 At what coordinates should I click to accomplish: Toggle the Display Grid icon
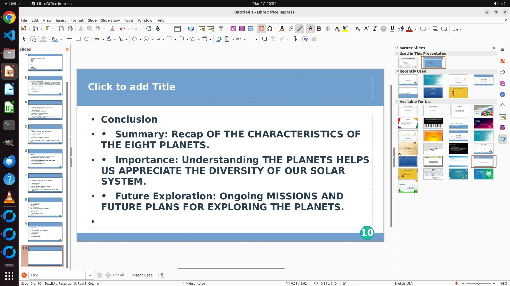pos(168,29)
